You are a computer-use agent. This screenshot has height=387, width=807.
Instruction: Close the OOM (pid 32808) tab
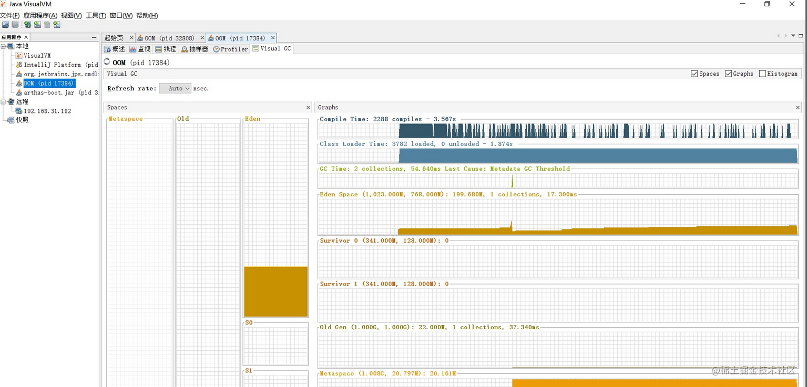pos(202,38)
